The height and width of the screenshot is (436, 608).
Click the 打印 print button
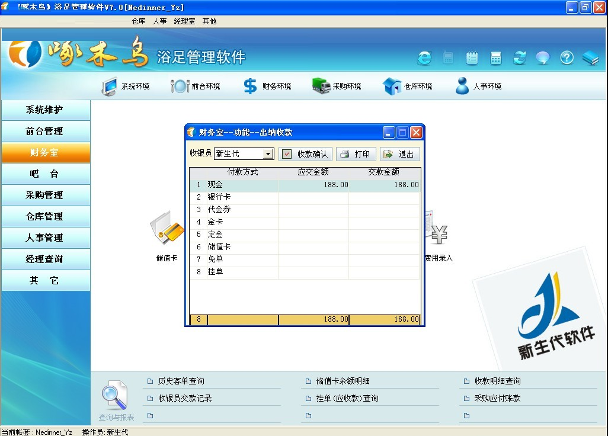[356, 154]
